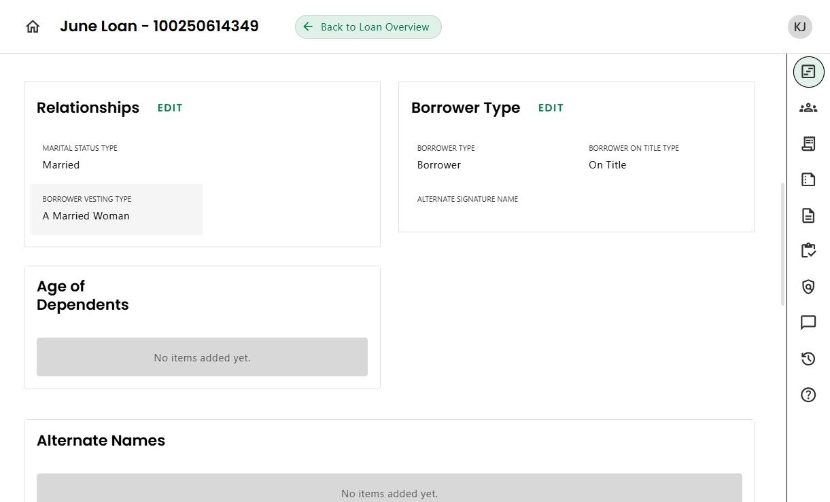Open the history clock icon
Image resolution: width=830 pixels, height=502 pixels.
808,359
